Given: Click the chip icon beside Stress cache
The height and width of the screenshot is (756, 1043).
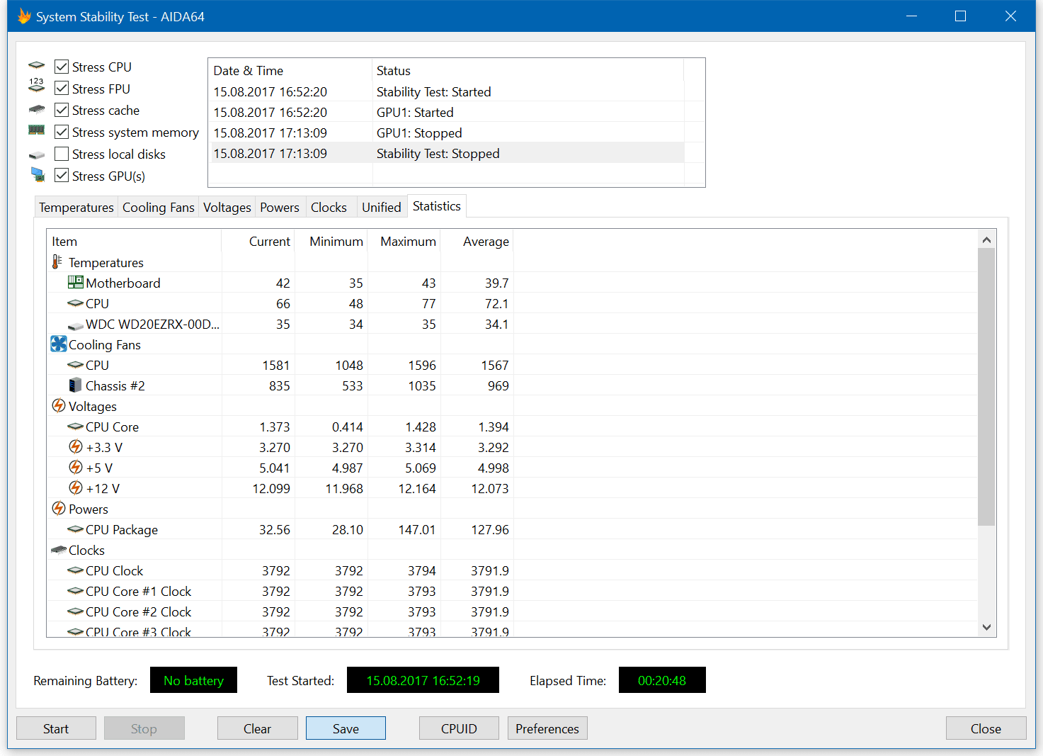Looking at the screenshot, I should tap(37, 109).
